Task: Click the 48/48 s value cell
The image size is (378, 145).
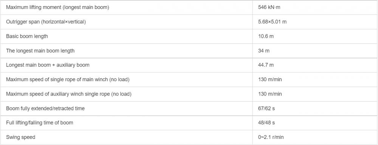Action: point(315,123)
